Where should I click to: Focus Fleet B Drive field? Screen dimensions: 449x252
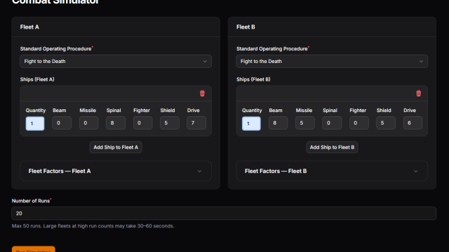(413, 123)
